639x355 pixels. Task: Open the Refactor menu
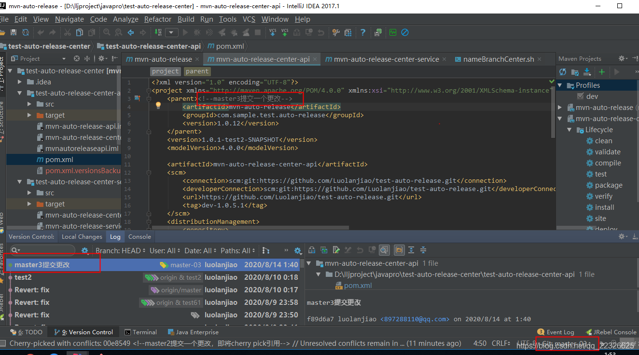point(158,19)
